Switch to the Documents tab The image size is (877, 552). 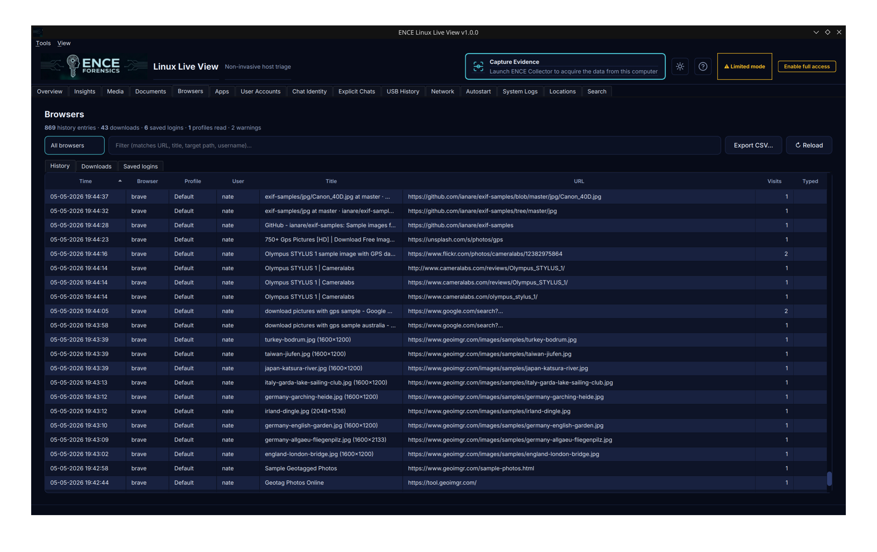tap(151, 91)
